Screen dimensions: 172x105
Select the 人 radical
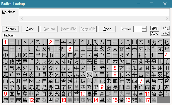click(70, 42)
